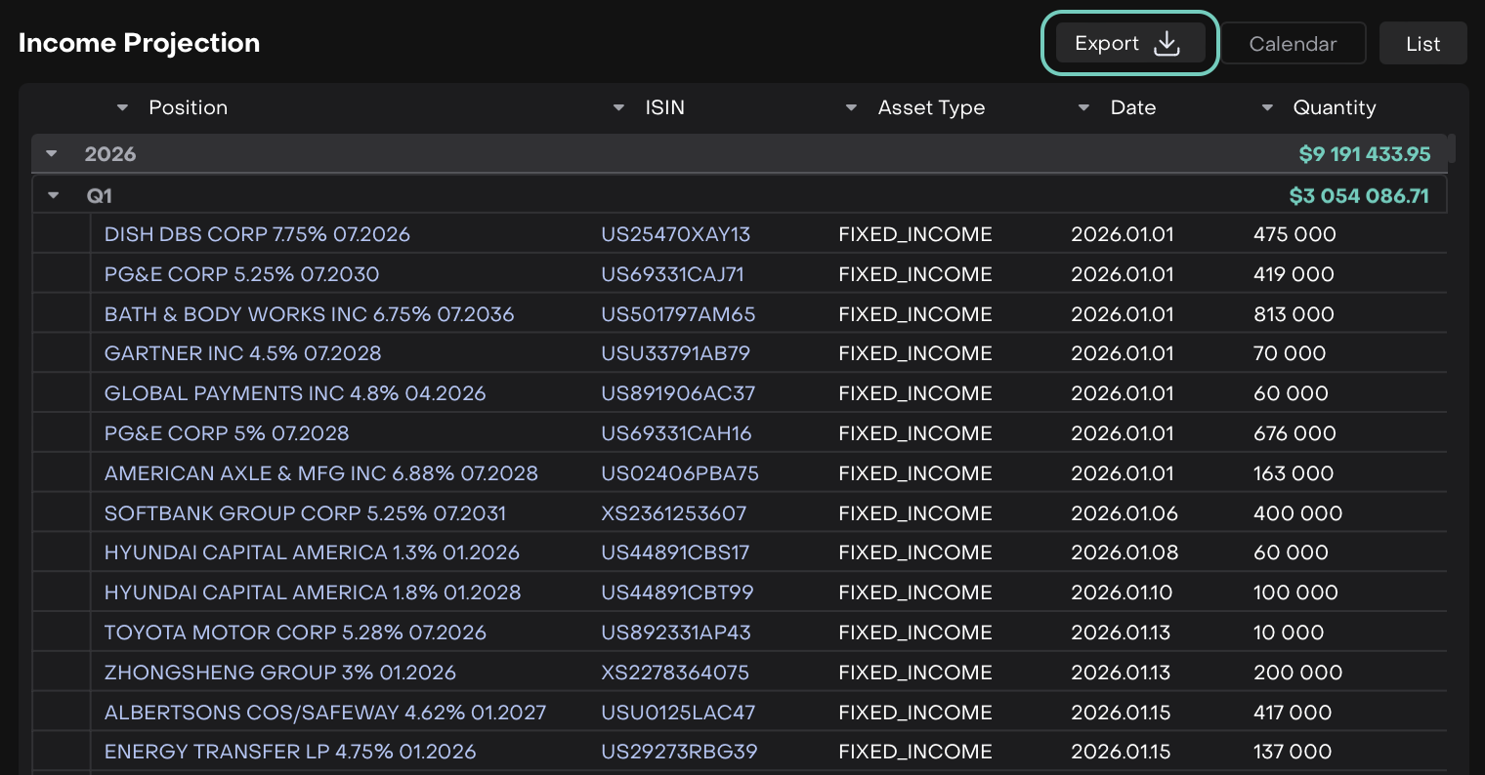Click the Export button label
Viewport: 1485px width, 775px height.
1107,44
